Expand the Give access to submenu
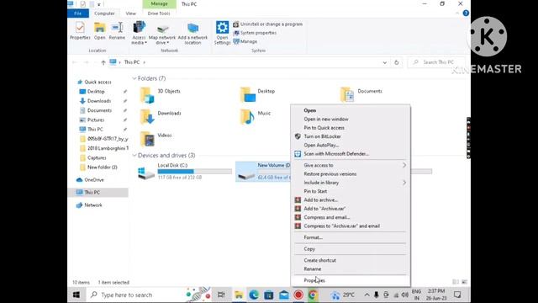The width and height of the screenshot is (538, 303). coord(351,165)
